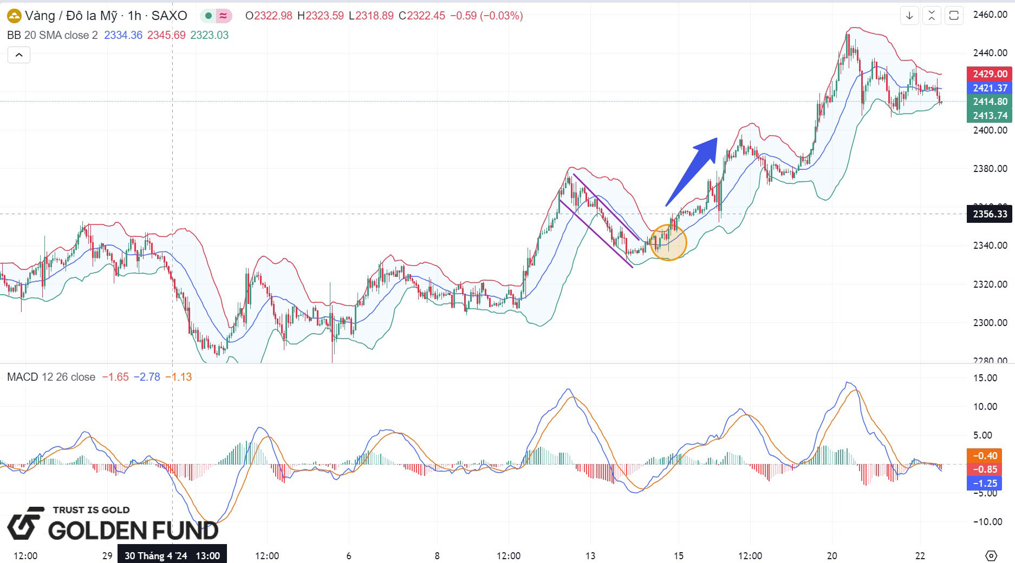Click the gold bars symbol logo

point(14,16)
